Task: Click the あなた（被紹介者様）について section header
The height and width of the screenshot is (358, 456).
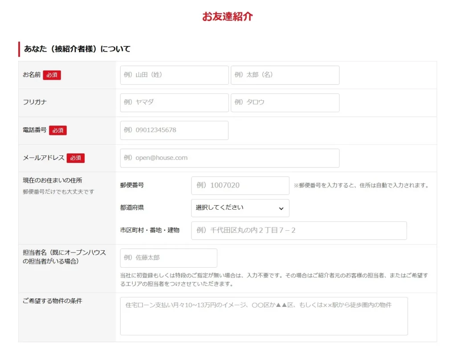Action: click(x=77, y=49)
